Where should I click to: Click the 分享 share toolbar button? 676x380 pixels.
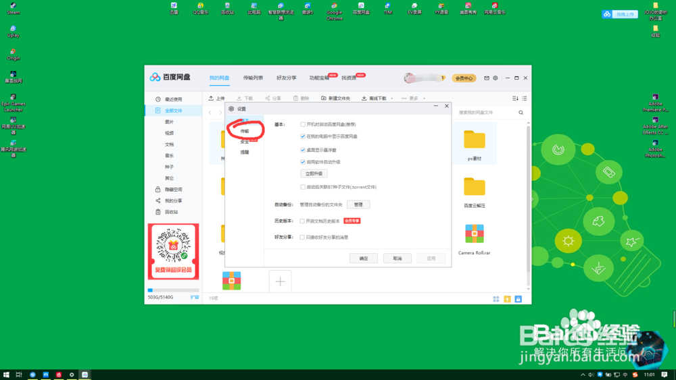pyautogui.click(x=273, y=98)
